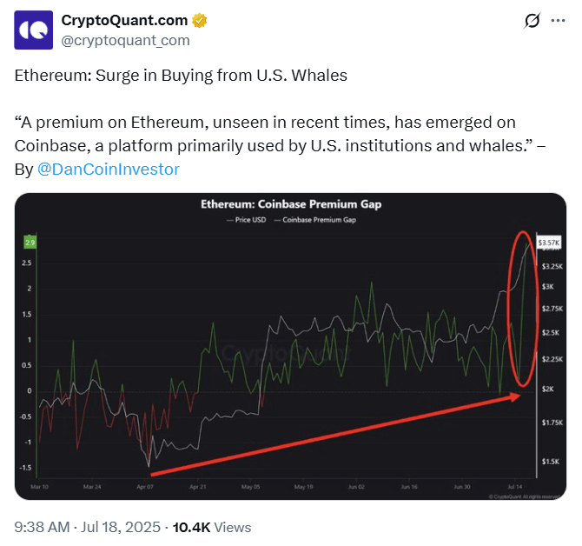Click the $3.57K price label
The width and height of the screenshot is (582, 546).
coord(549,243)
